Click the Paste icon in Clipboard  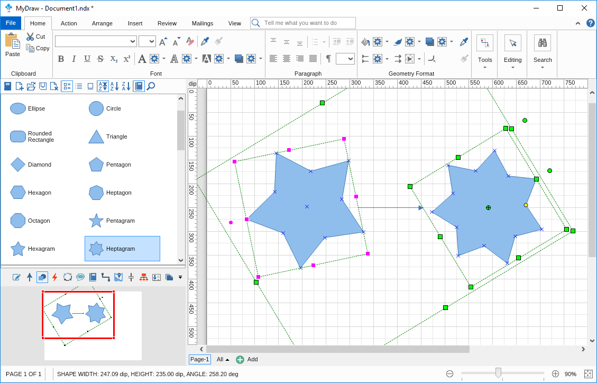(13, 41)
